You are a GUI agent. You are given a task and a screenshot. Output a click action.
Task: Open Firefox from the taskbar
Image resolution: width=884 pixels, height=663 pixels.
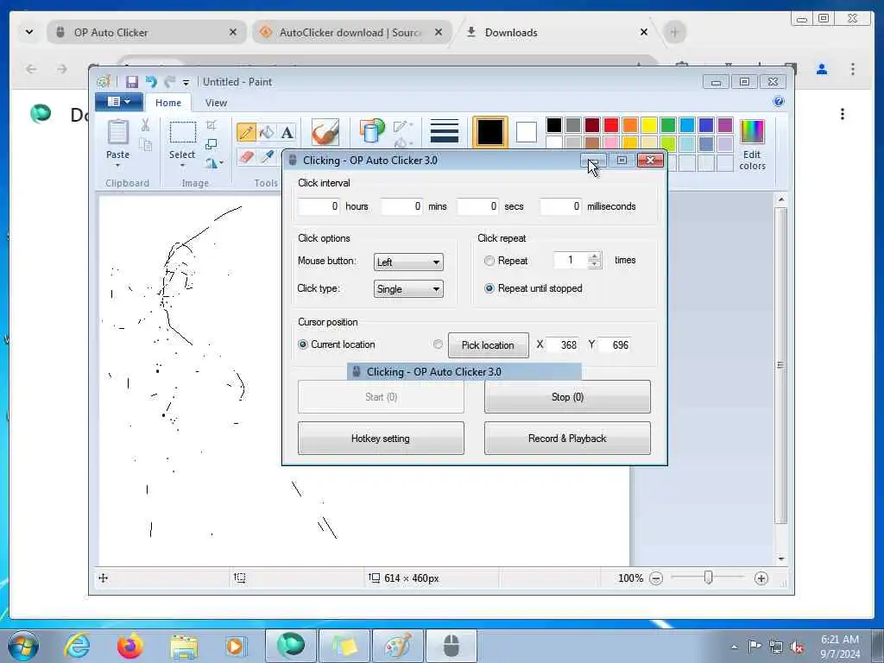pyautogui.click(x=130, y=646)
